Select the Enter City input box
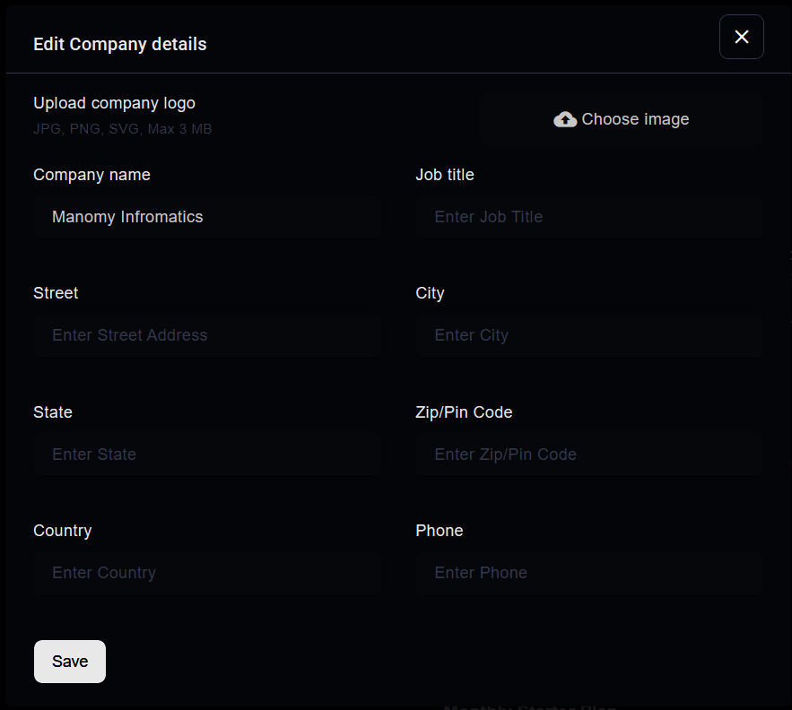The image size is (792, 710). tap(589, 335)
